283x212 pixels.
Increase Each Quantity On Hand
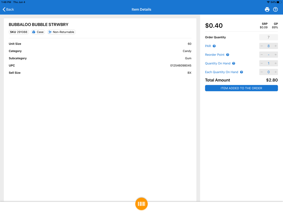tap(275, 72)
